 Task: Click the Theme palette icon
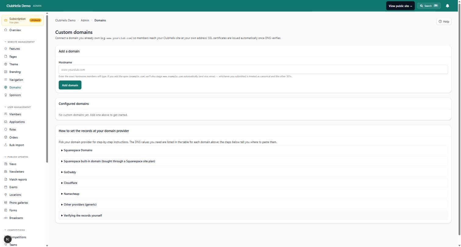[x=6, y=64]
